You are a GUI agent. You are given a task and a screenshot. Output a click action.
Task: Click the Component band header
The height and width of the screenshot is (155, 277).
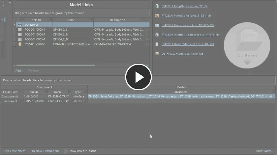(44, 87)
